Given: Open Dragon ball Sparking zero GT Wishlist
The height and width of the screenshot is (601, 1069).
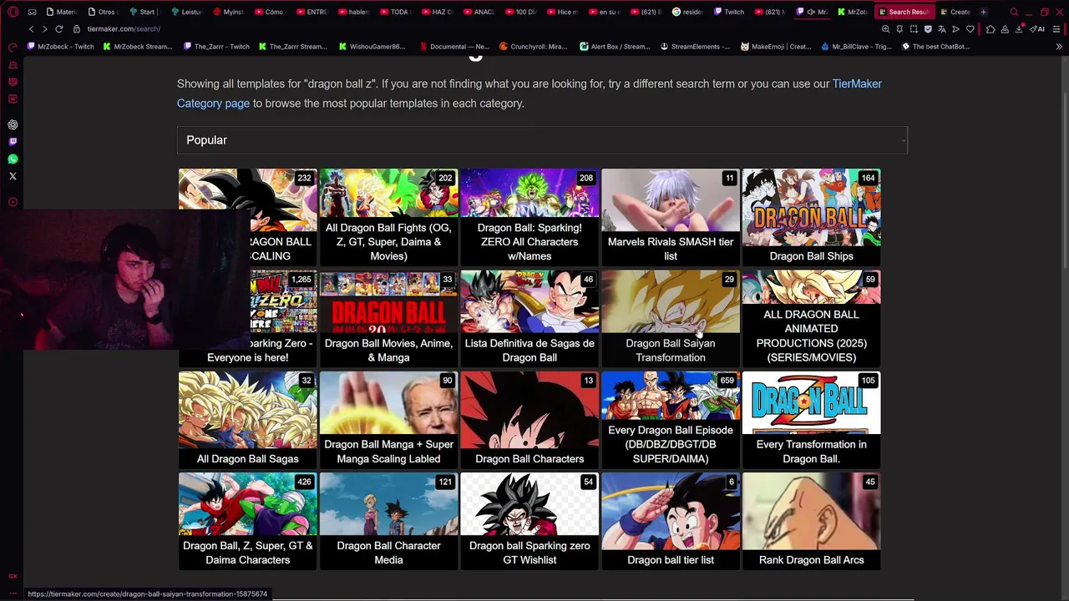Looking at the screenshot, I should tap(529, 522).
